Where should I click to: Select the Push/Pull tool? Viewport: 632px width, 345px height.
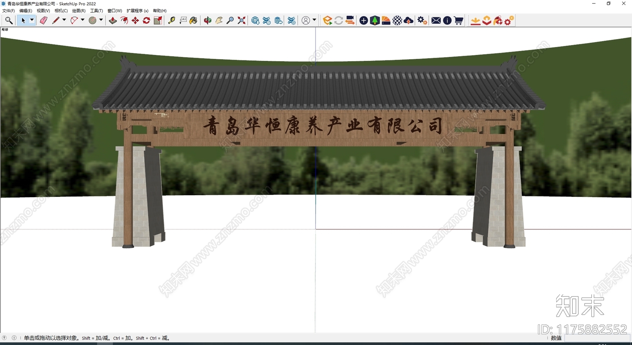pyautogui.click(x=113, y=21)
